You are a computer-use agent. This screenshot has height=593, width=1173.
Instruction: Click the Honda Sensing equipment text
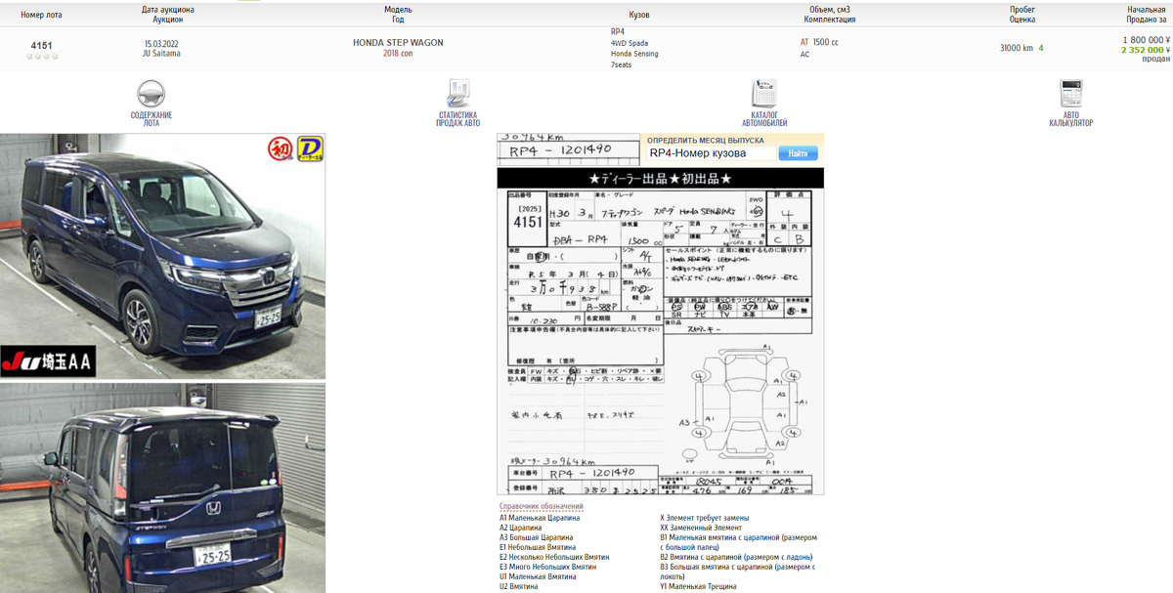634,54
